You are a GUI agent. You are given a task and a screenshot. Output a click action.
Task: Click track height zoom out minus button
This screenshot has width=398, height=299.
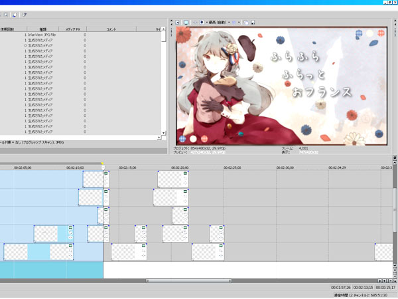(x=395, y=275)
